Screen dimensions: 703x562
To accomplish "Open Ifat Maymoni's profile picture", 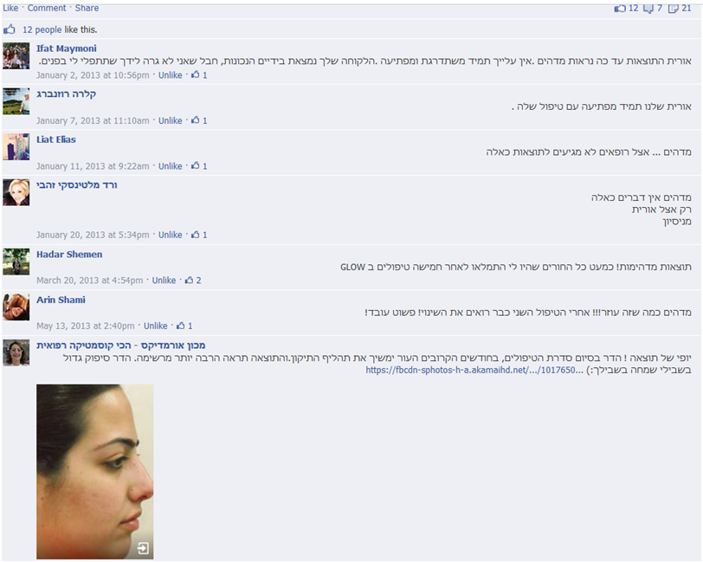I will point(16,55).
